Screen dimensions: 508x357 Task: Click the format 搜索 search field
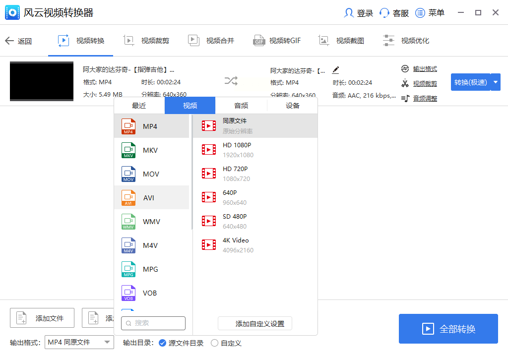[x=154, y=323]
